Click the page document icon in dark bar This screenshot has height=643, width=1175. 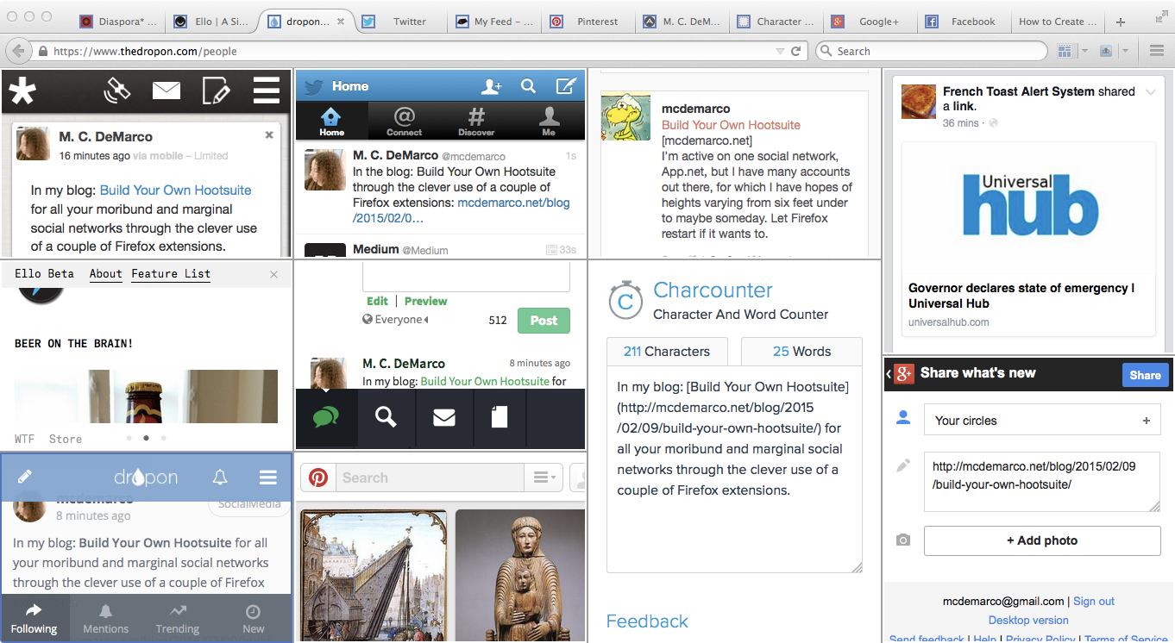click(500, 418)
